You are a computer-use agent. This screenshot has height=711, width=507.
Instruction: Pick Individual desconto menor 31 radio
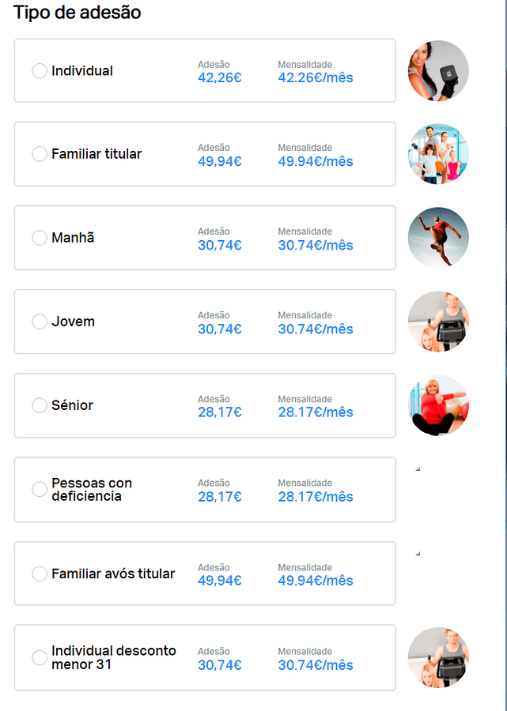pyautogui.click(x=40, y=657)
